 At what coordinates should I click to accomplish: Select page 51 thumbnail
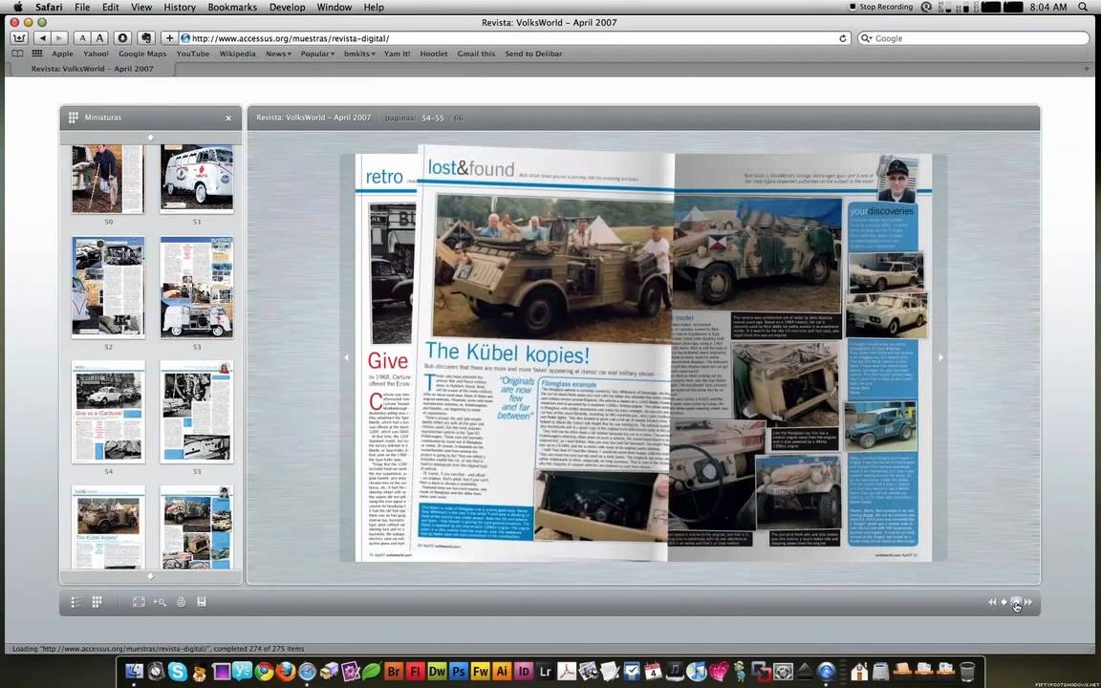coord(197,179)
